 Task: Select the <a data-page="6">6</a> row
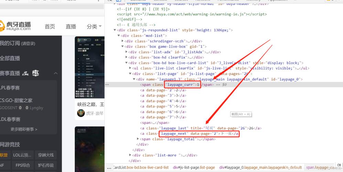[x=163, y=112]
